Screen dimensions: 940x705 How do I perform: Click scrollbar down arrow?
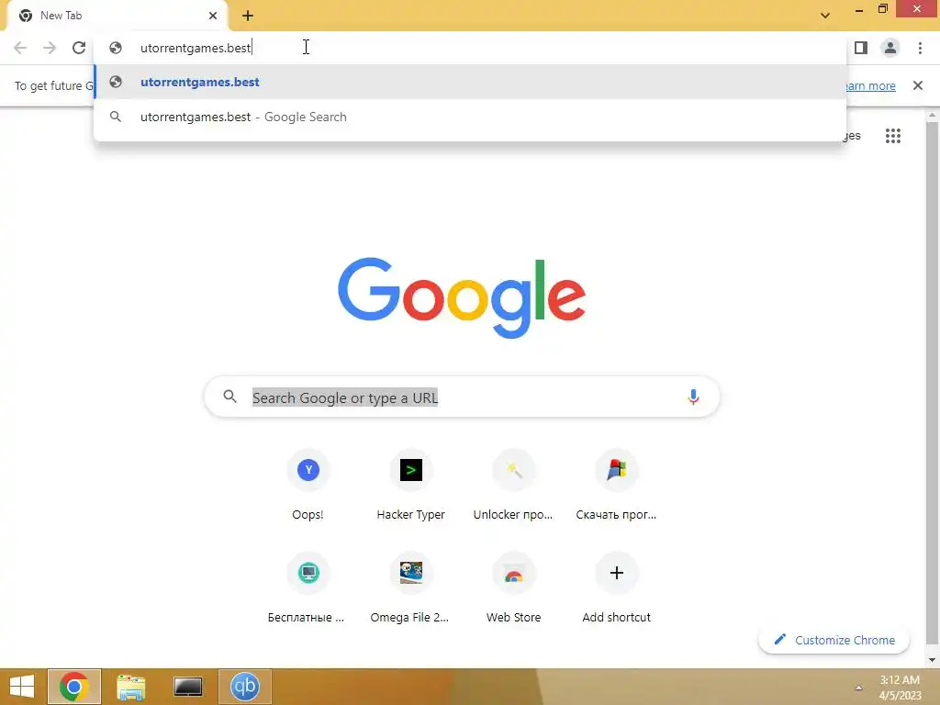(x=932, y=660)
